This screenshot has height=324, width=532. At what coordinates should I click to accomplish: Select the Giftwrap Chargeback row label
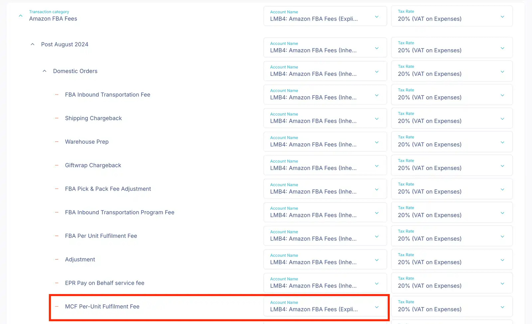(x=93, y=165)
